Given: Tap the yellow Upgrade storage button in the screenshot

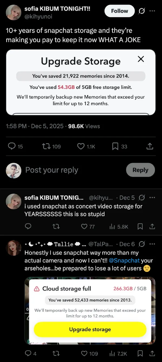Looking at the screenshot, I should pyautogui.click(x=90, y=329).
